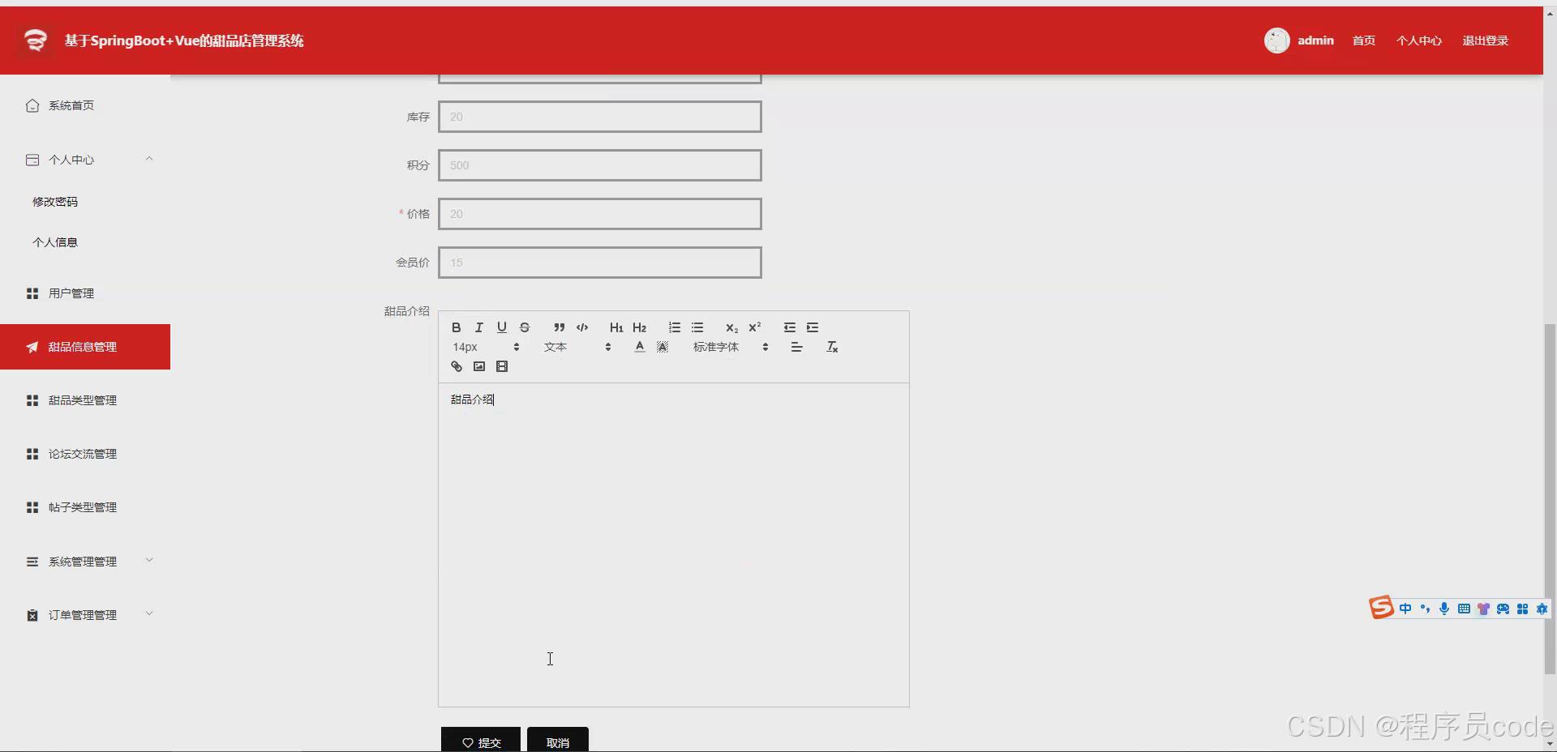Activate Sogou voice input microphone
Viewport: 1557px width, 752px height.
[x=1444, y=609]
